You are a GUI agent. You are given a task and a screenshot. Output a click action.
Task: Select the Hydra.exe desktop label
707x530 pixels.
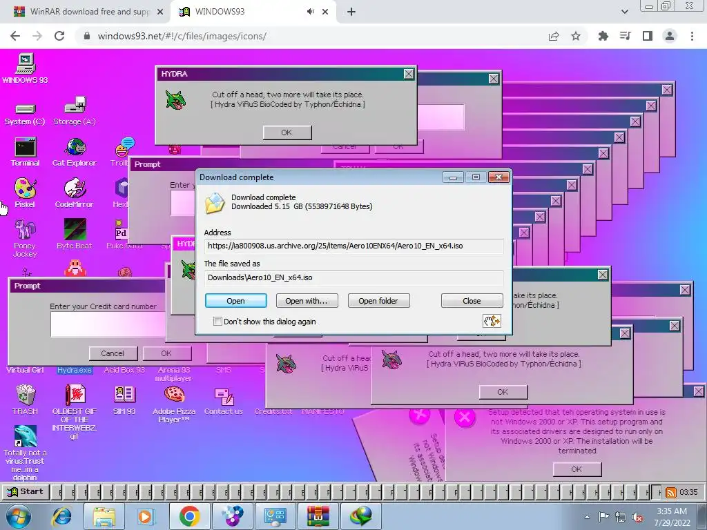pyautogui.click(x=75, y=370)
